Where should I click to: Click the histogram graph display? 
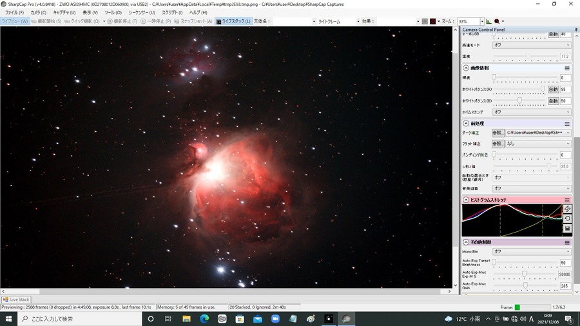point(512,220)
